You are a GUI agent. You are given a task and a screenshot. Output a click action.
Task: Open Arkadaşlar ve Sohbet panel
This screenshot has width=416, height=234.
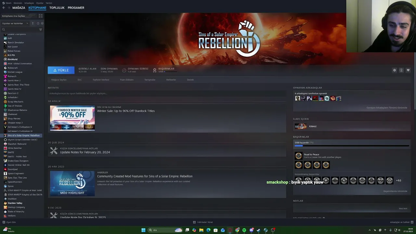(402, 222)
